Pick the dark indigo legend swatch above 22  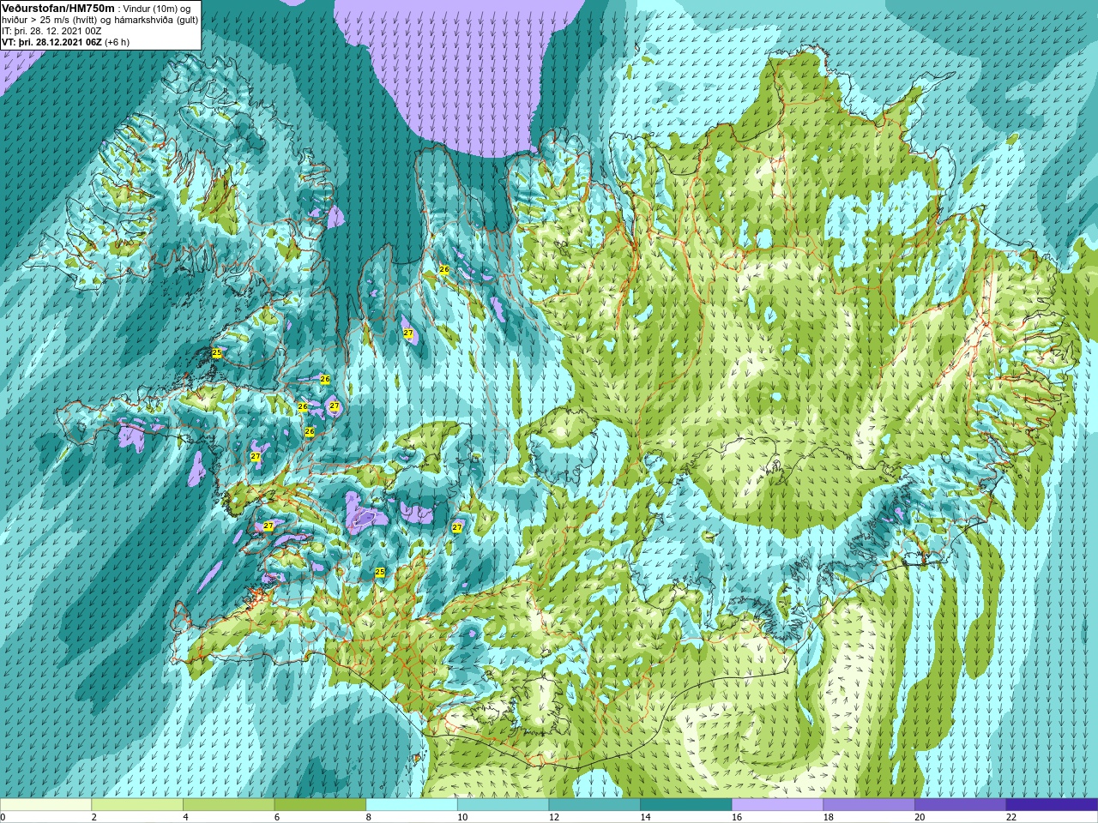click(x=1052, y=805)
